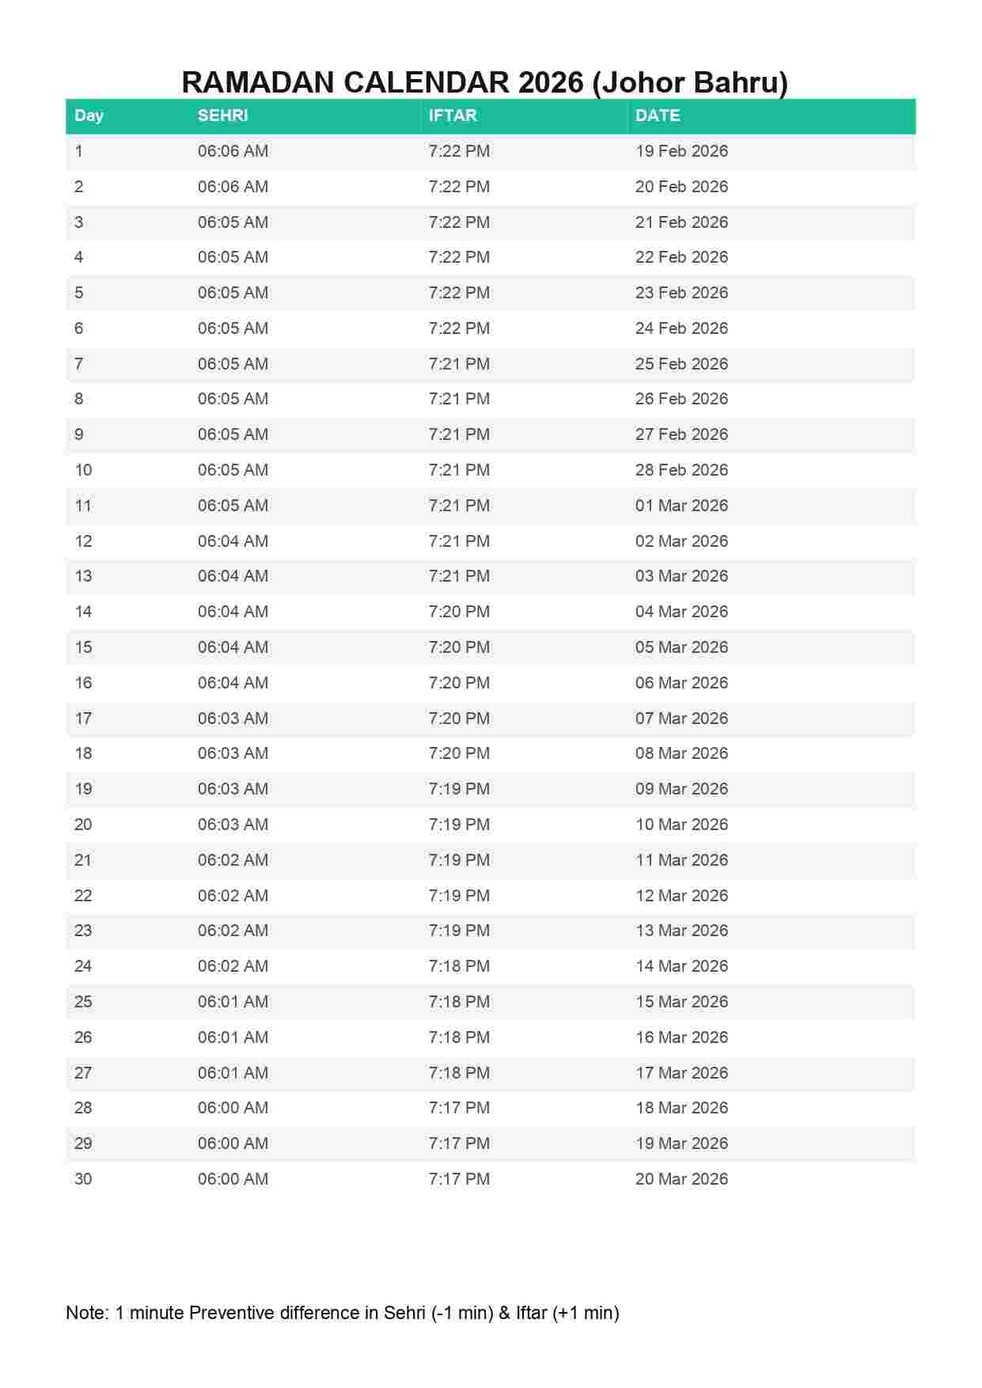Click the date 28 Feb 2026
Image resolution: width=982 pixels, height=1388 pixels.
[x=681, y=470]
